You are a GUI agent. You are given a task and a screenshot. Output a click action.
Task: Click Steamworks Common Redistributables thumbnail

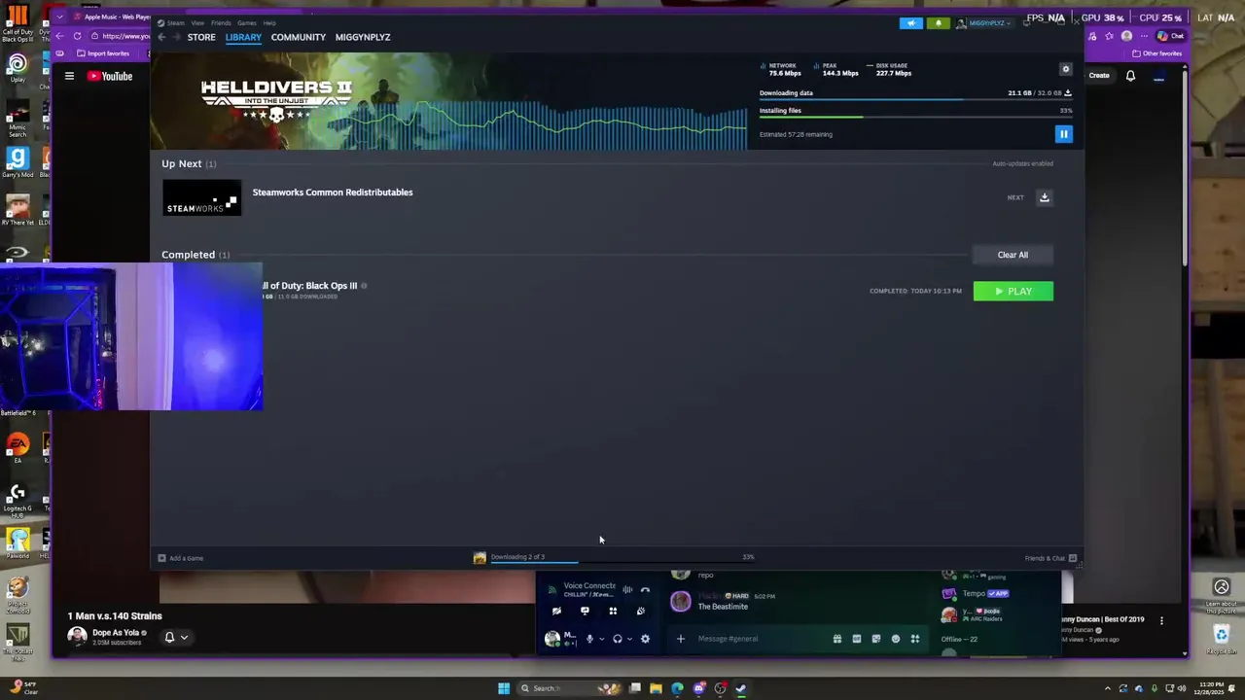pyautogui.click(x=201, y=197)
